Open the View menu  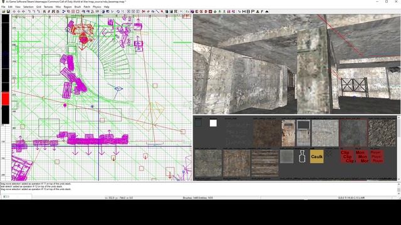tap(18, 7)
